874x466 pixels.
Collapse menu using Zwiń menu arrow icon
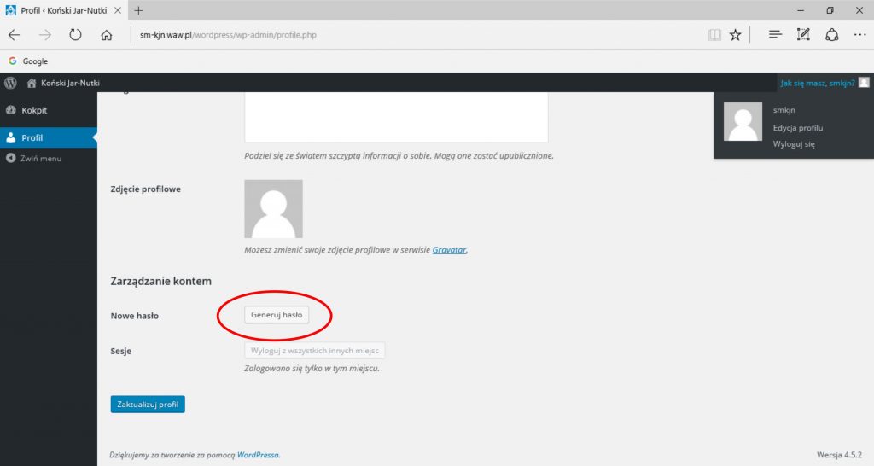coord(10,158)
